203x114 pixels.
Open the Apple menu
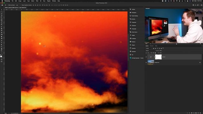pyautogui.click(x=2, y=1)
